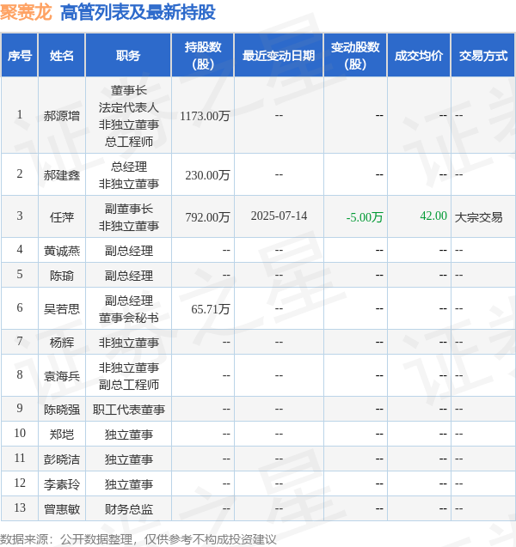Viewport: 516px width, 547px height.
Task: Click 郝源增's 董事长 法定代表人 position cell
Action: (x=129, y=116)
